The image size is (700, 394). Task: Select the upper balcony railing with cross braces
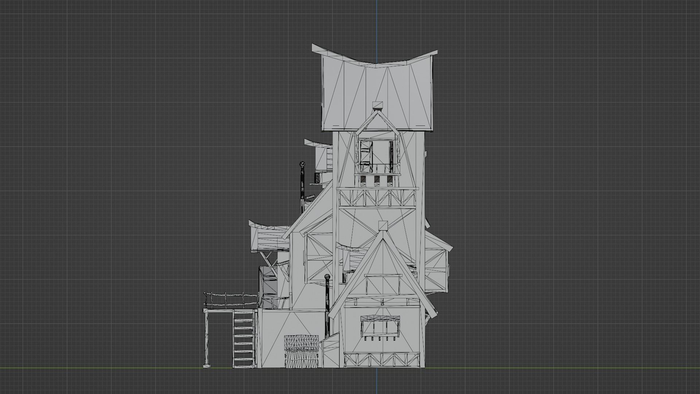click(x=377, y=197)
